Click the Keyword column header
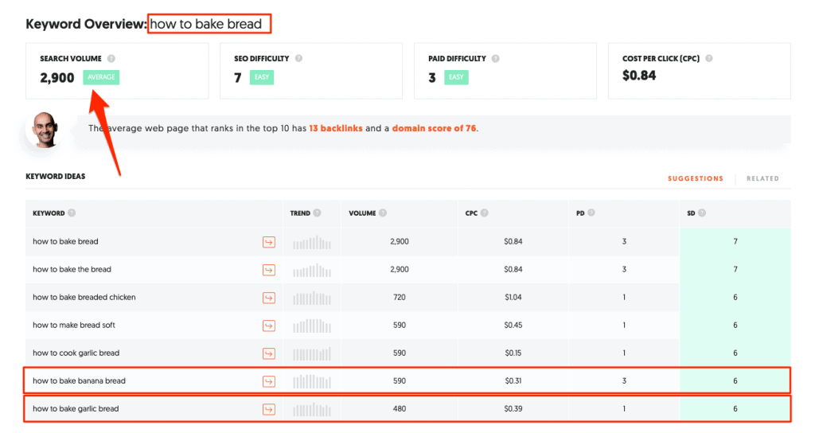Image resolution: width=815 pixels, height=433 pixels. 49,213
